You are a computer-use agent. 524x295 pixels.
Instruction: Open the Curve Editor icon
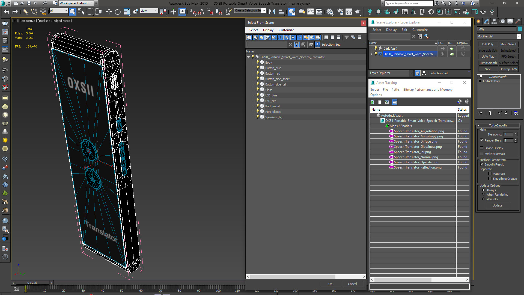311,11
